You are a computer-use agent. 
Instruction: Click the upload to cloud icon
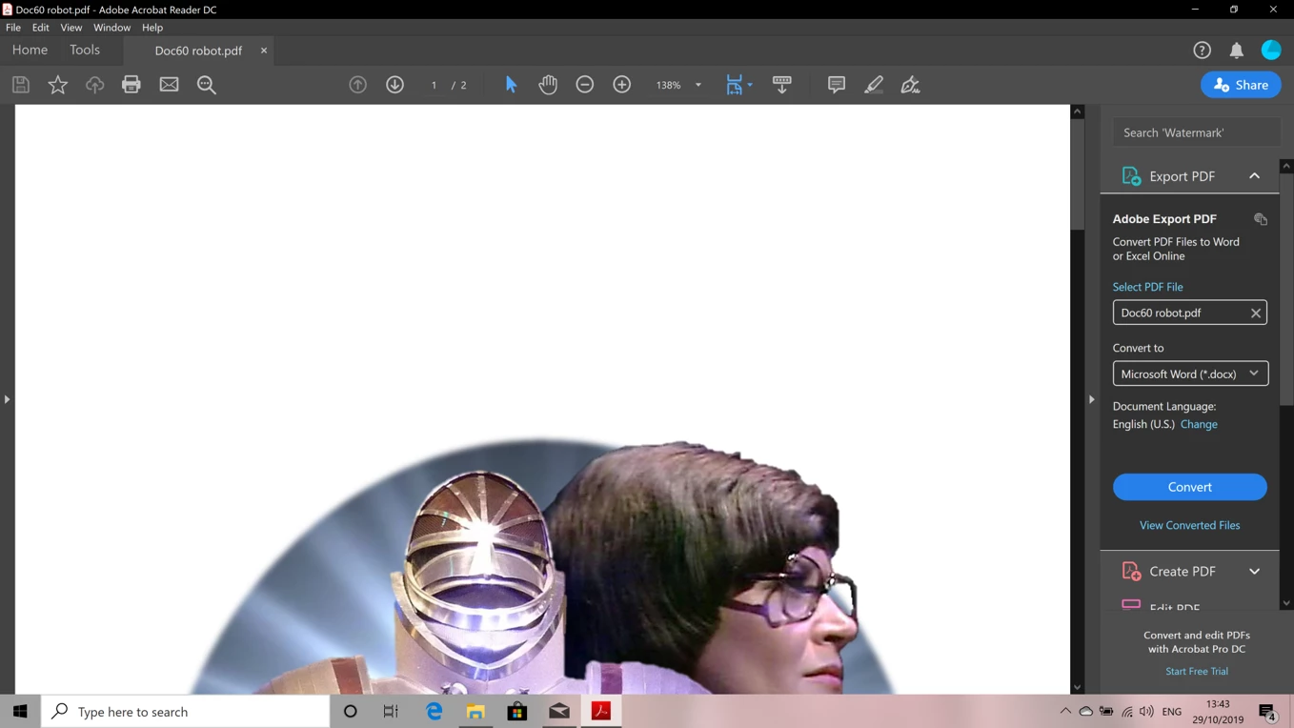tap(94, 85)
